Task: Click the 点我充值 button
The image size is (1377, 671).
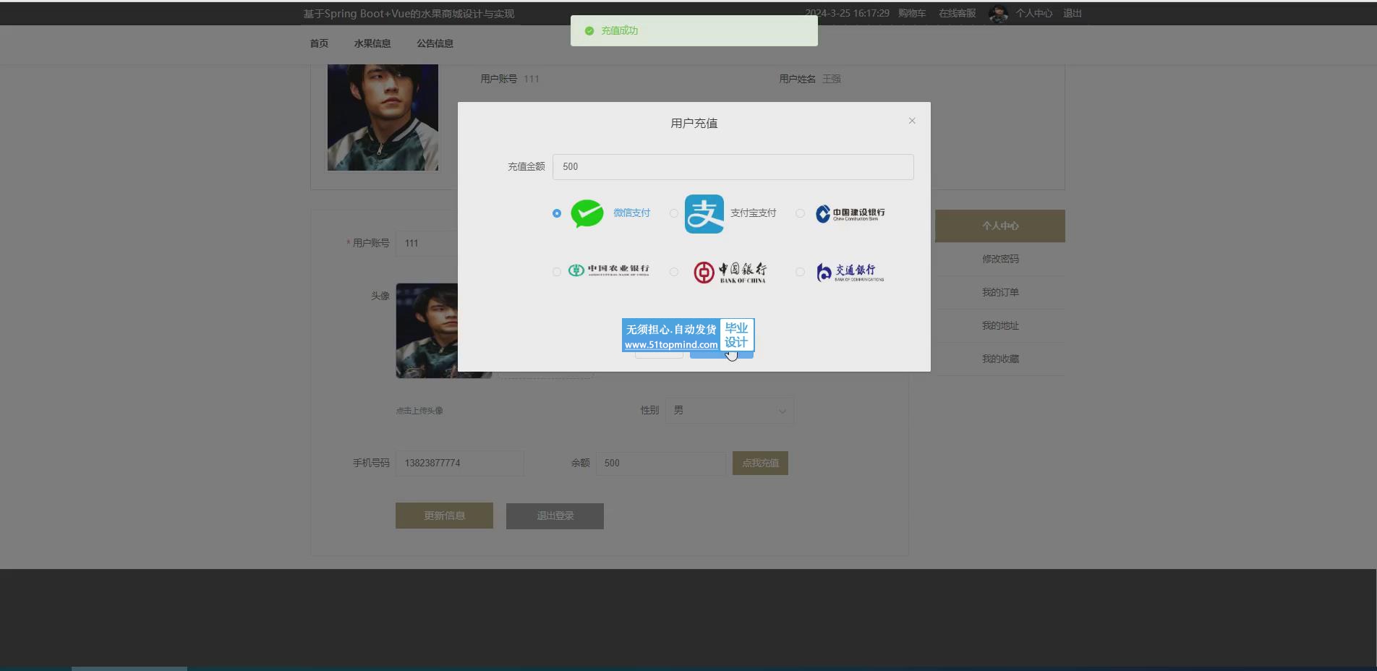Action: 760,463
